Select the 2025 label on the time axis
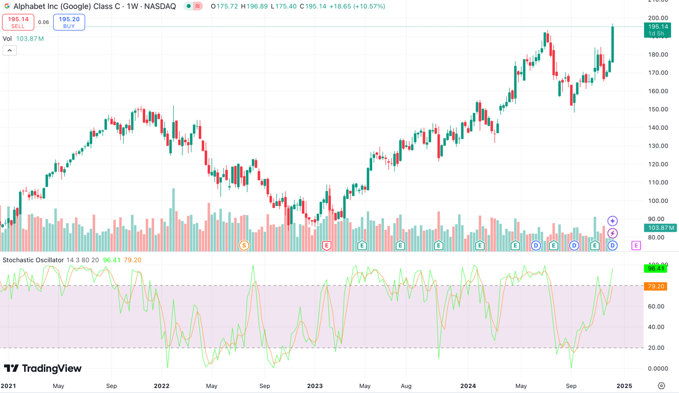Viewport: 679px width, 393px height. coord(624,386)
